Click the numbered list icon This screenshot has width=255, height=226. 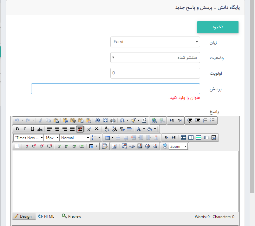click(205, 120)
